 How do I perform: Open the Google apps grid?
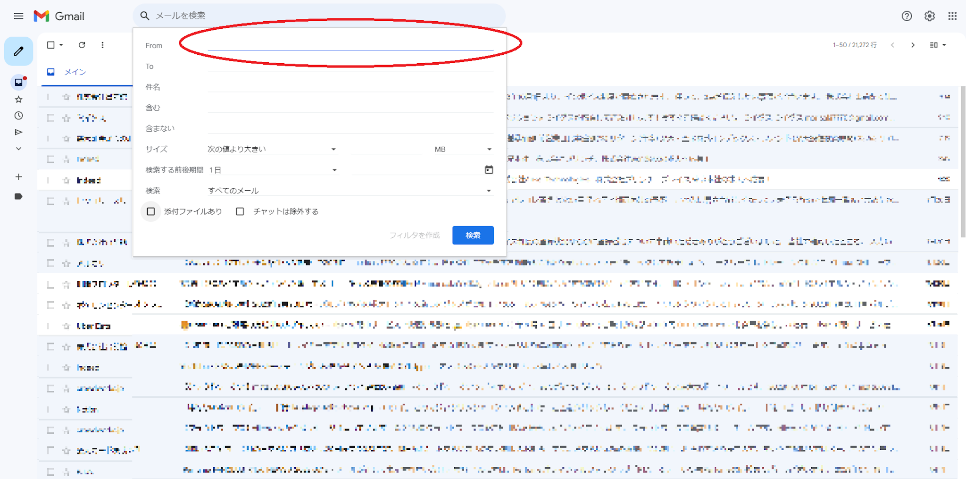click(952, 16)
